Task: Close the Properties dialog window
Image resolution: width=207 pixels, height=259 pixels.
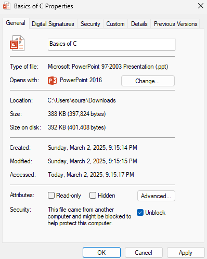Action: coord(201,6)
